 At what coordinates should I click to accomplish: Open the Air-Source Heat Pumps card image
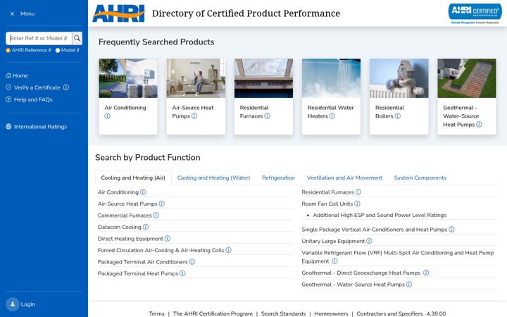196,78
